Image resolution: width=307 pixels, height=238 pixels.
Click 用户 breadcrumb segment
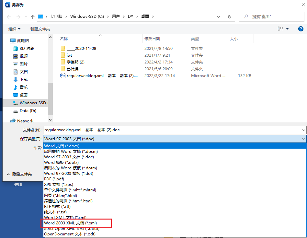pyautogui.click(x=116, y=17)
